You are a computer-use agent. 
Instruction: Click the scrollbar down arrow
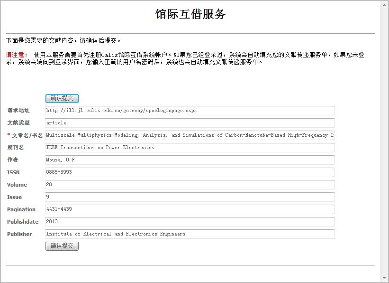point(384,278)
